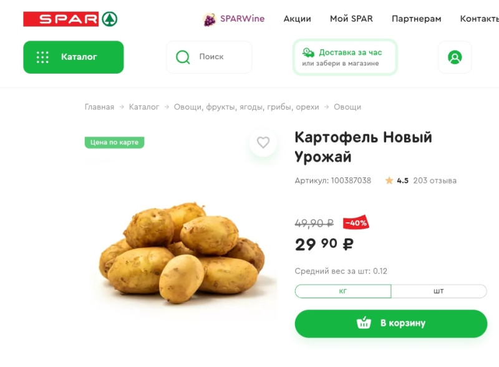
Task: Open the user profile icon
Action: click(x=455, y=57)
